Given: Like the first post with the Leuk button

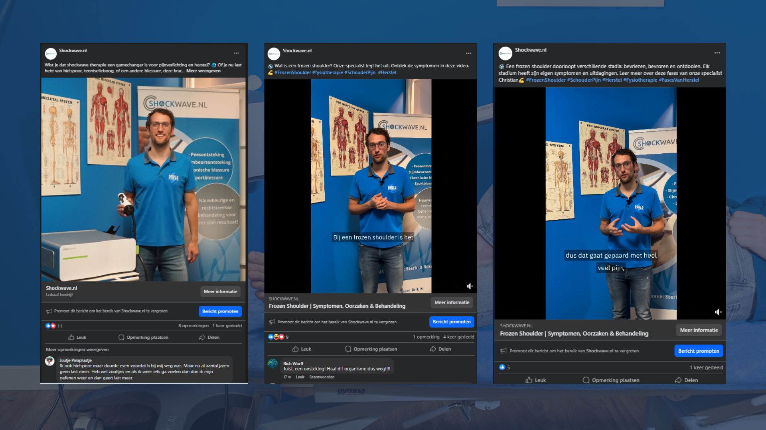Looking at the screenshot, I should (x=77, y=337).
